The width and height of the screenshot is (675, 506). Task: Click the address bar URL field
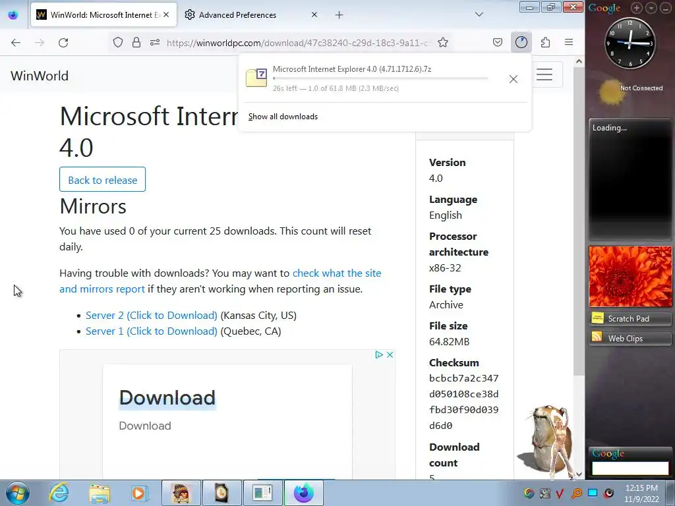298,43
